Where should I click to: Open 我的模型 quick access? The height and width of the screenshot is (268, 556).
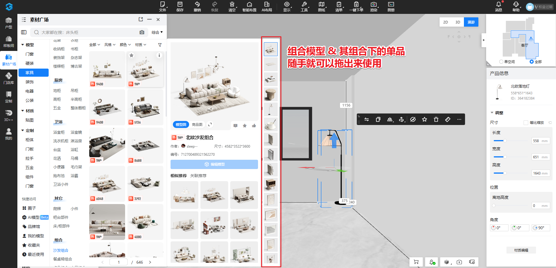click(x=33, y=236)
